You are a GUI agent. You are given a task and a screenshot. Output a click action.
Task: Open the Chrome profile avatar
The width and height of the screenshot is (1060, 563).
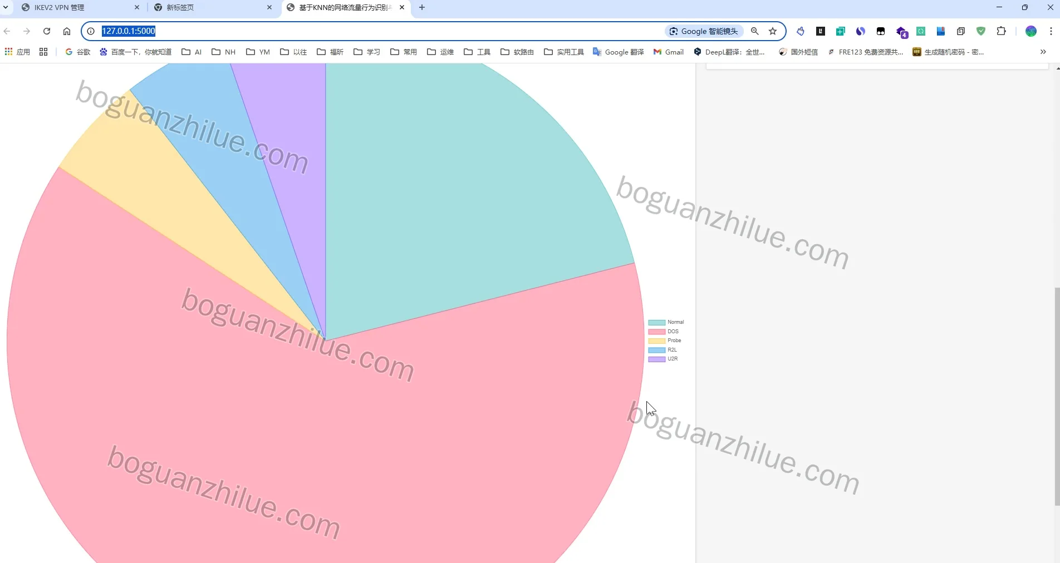coord(1031,31)
